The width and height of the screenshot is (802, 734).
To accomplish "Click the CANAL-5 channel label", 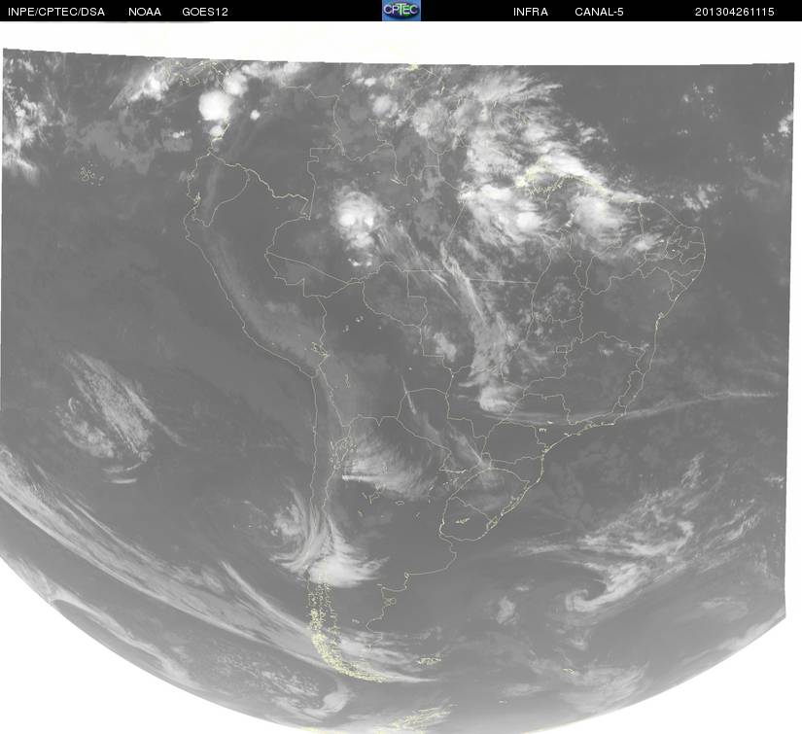I will pyautogui.click(x=599, y=12).
